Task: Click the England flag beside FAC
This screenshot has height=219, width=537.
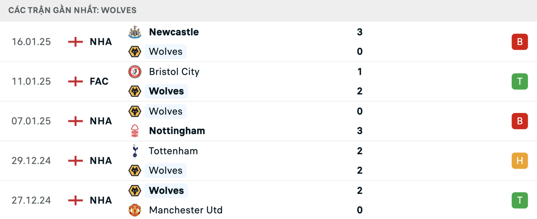Action: 76,81
